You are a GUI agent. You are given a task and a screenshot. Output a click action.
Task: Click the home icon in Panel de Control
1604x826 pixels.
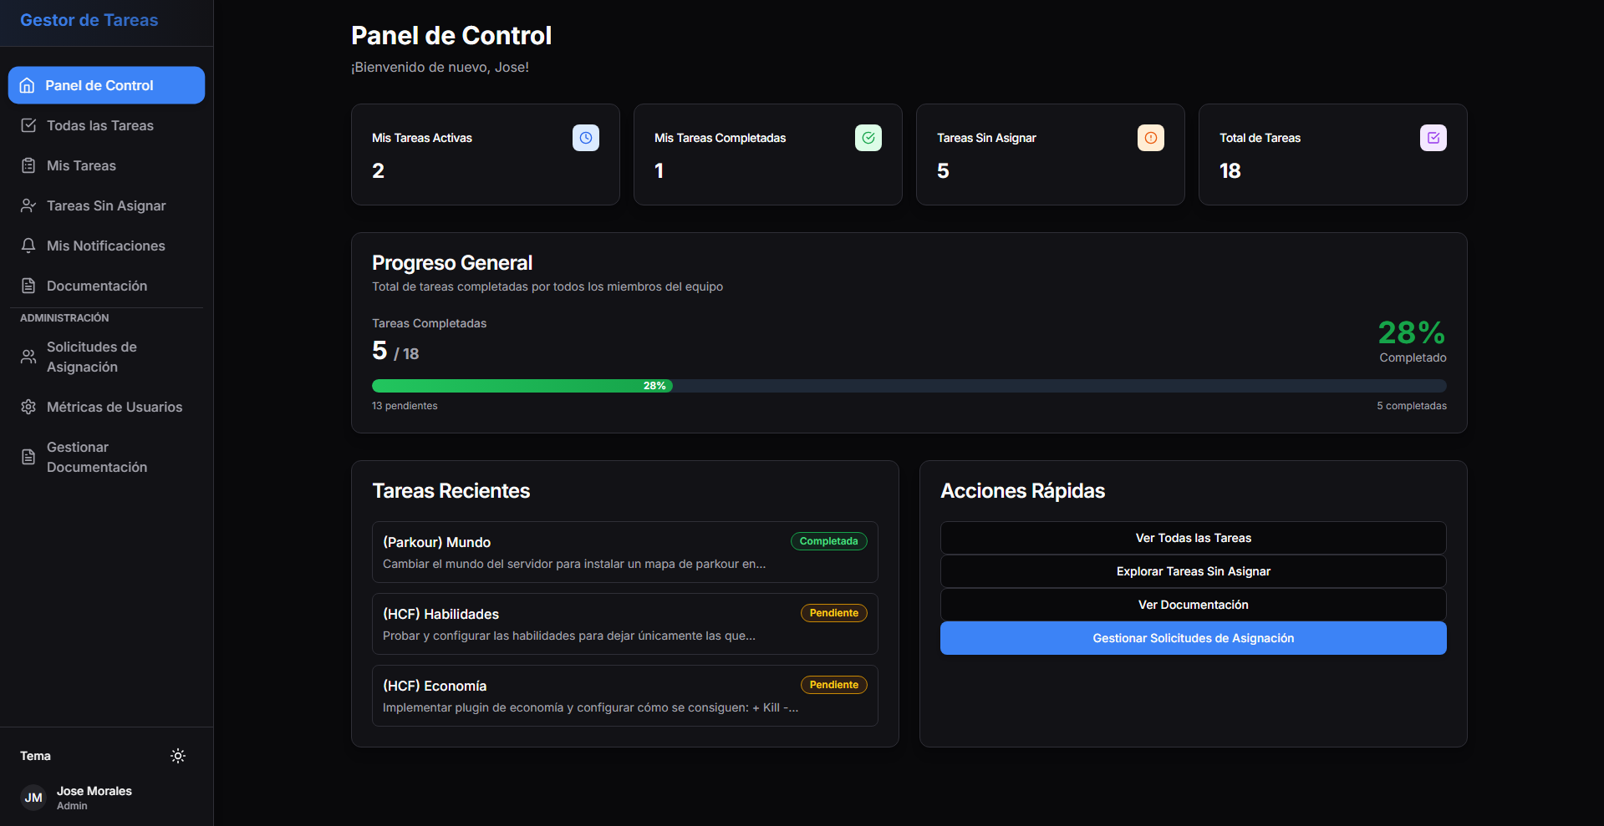pyautogui.click(x=28, y=85)
